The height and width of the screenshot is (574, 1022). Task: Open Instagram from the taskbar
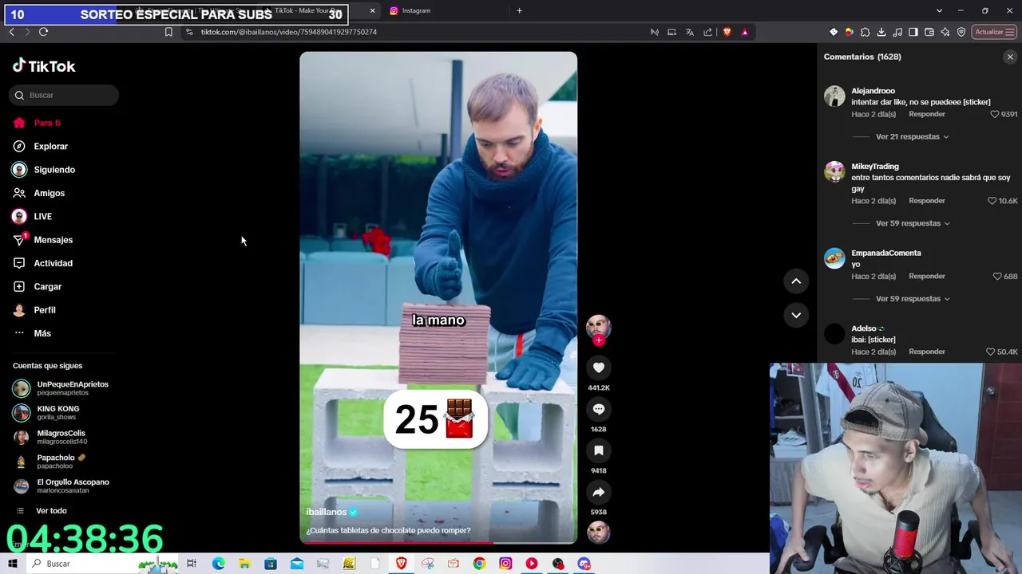505,564
